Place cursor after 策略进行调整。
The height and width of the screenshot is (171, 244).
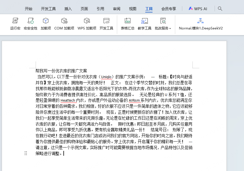click(63, 153)
